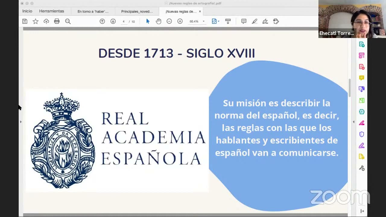Click the scrolling mode download-page icon
Image resolution: width=386 pixels, height=217 pixels.
(x=228, y=21)
